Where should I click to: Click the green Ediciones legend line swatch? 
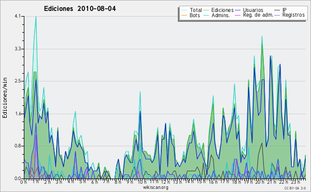206,10
